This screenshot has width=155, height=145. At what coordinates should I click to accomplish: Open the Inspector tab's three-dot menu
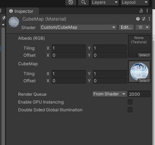click(x=147, y=11)
